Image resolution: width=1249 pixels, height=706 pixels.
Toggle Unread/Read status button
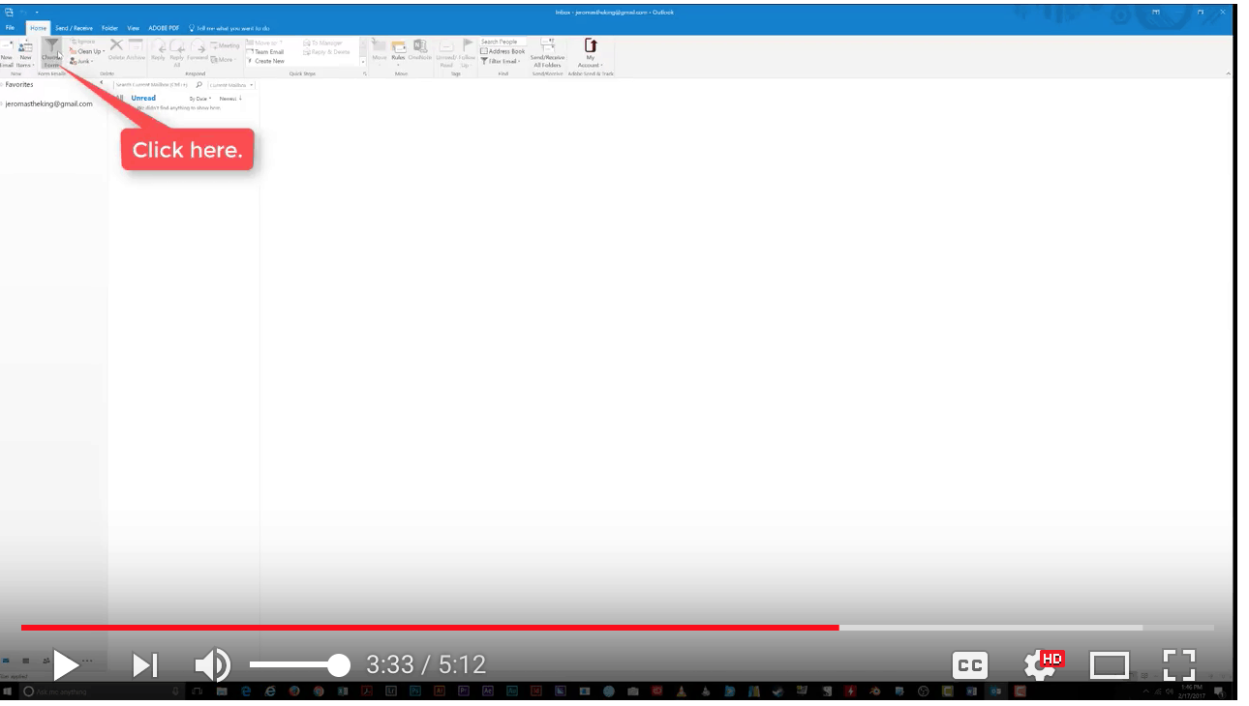click(x=446, y=53)
